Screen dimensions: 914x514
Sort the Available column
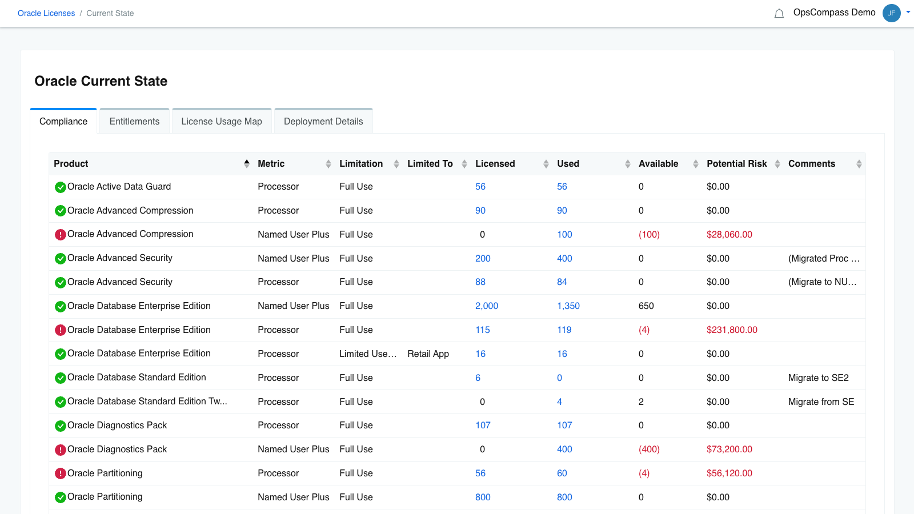coord(695,164)
